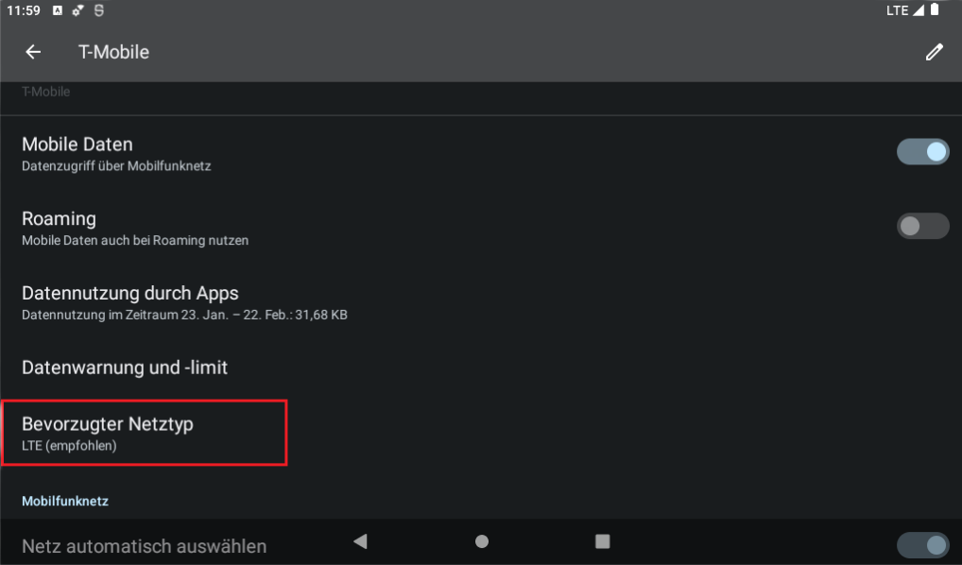Tap the LTE indicator in status bar
962x565 pixels.
point(896,10)
